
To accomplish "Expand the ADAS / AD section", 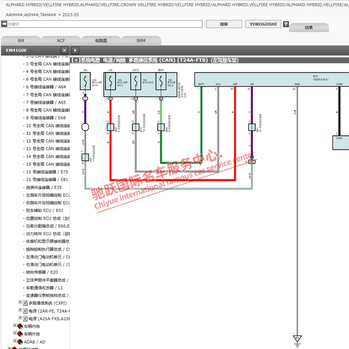I will [x=15, y=341].
